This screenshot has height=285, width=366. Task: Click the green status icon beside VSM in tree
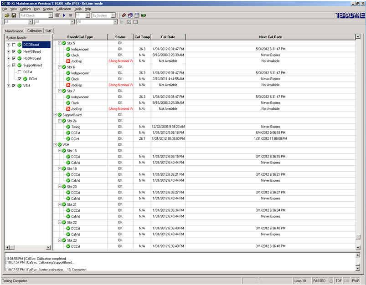[x=20, y=86]
